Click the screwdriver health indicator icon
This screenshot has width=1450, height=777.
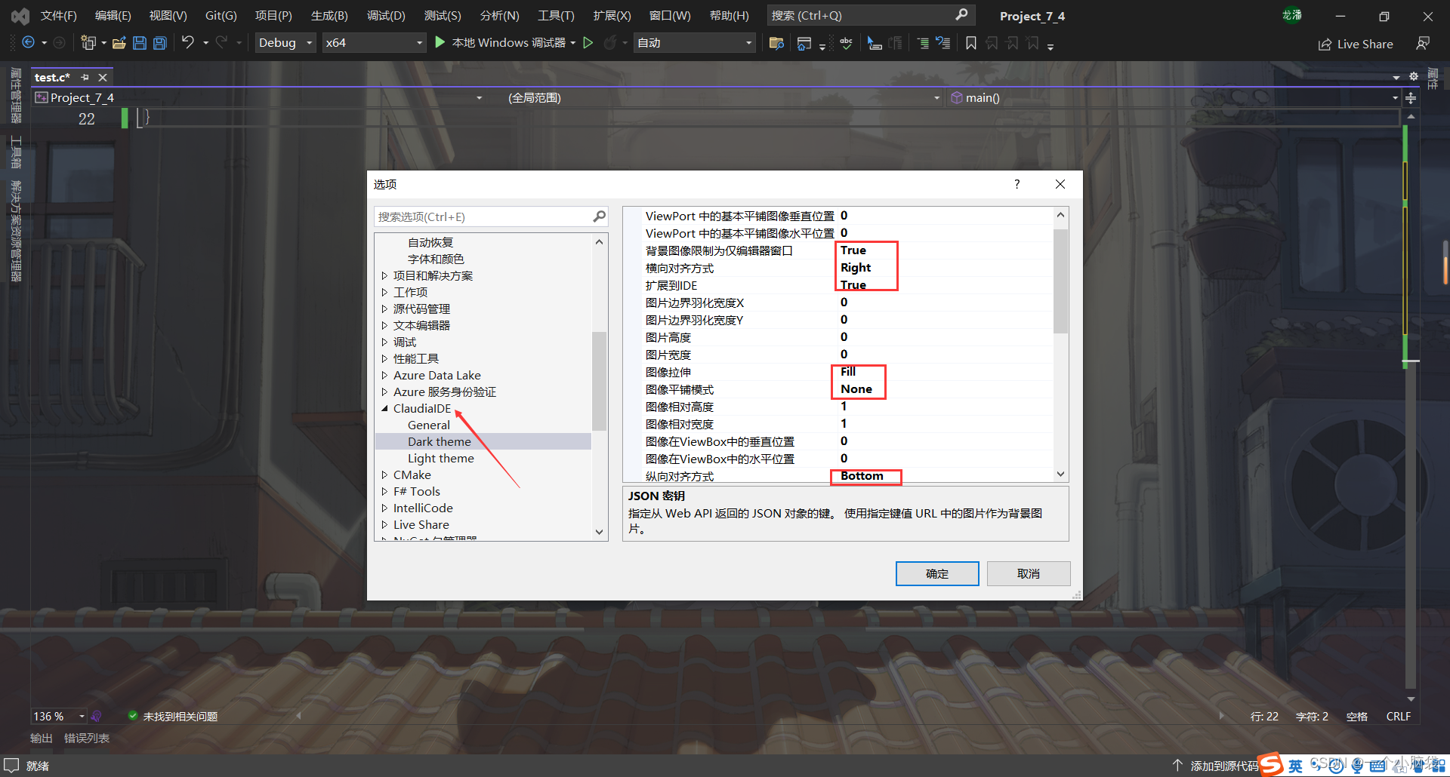click(96, 716)
